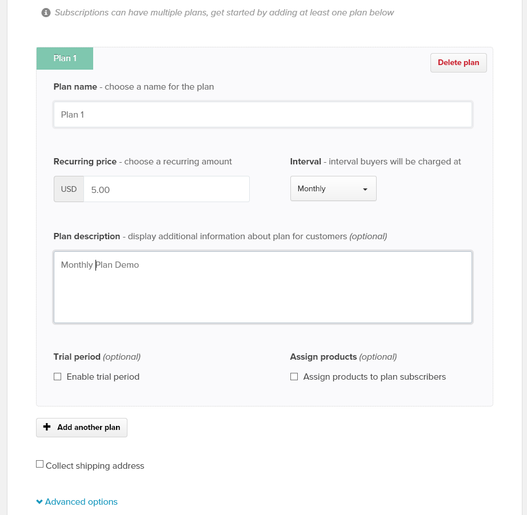Select the green Plan 1 tab
This screenshot has width=527, height=515.
(65, 58)
